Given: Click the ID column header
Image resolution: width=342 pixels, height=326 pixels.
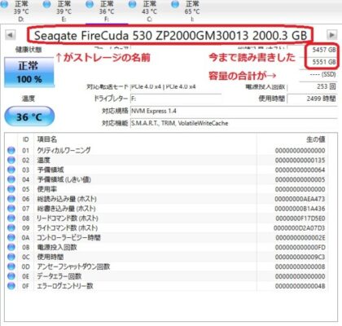Looking at the screenshot, I should [x=25, y=139].
